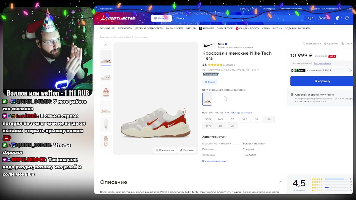Open СКИДКИ ДО 50% section
Viewport: 356px width, 200px height.
click(x=247, y=28)
